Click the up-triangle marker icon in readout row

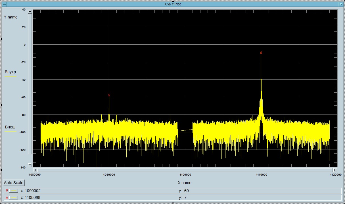(x=7, y=197)
